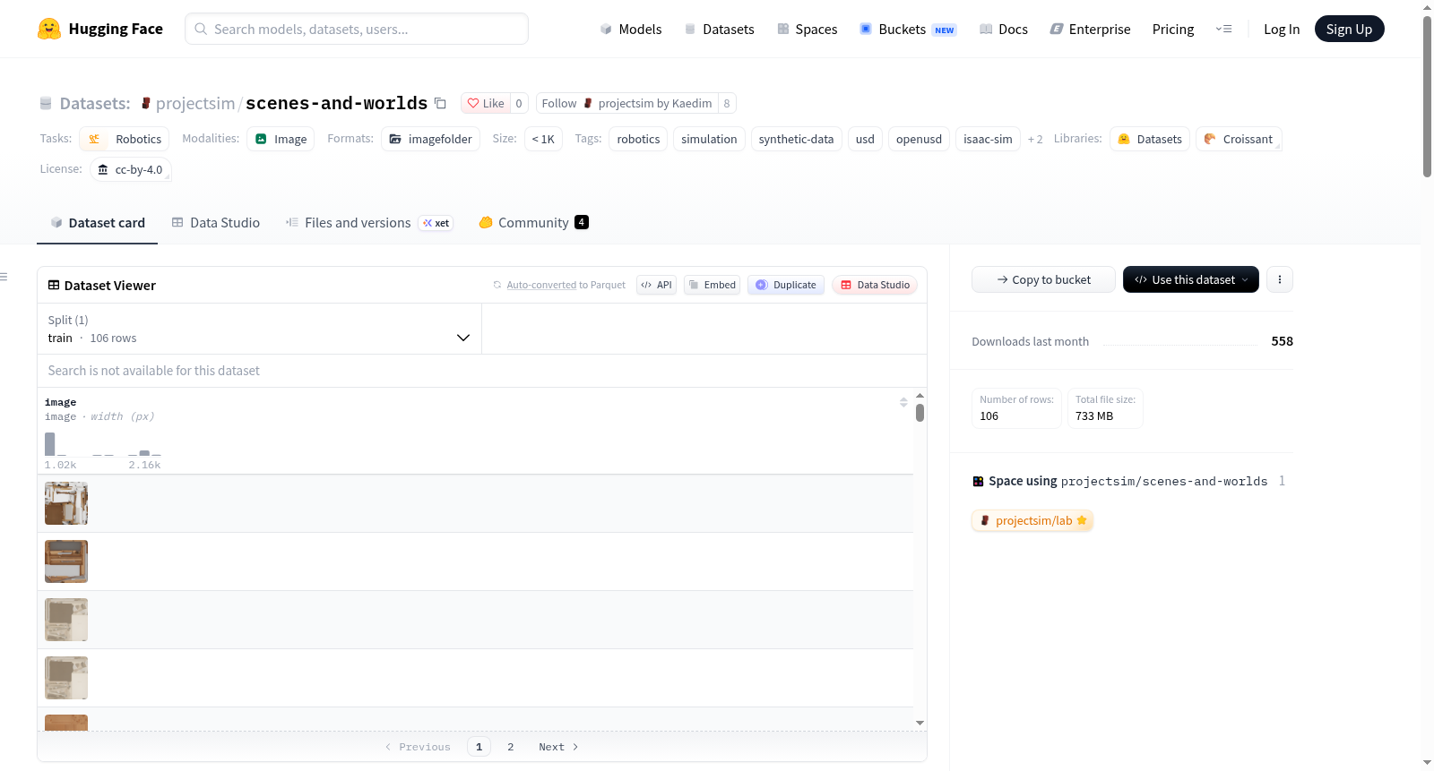Open the first image thumbnail row
Screen dimensions: 1434x771
tap(66, 503)
